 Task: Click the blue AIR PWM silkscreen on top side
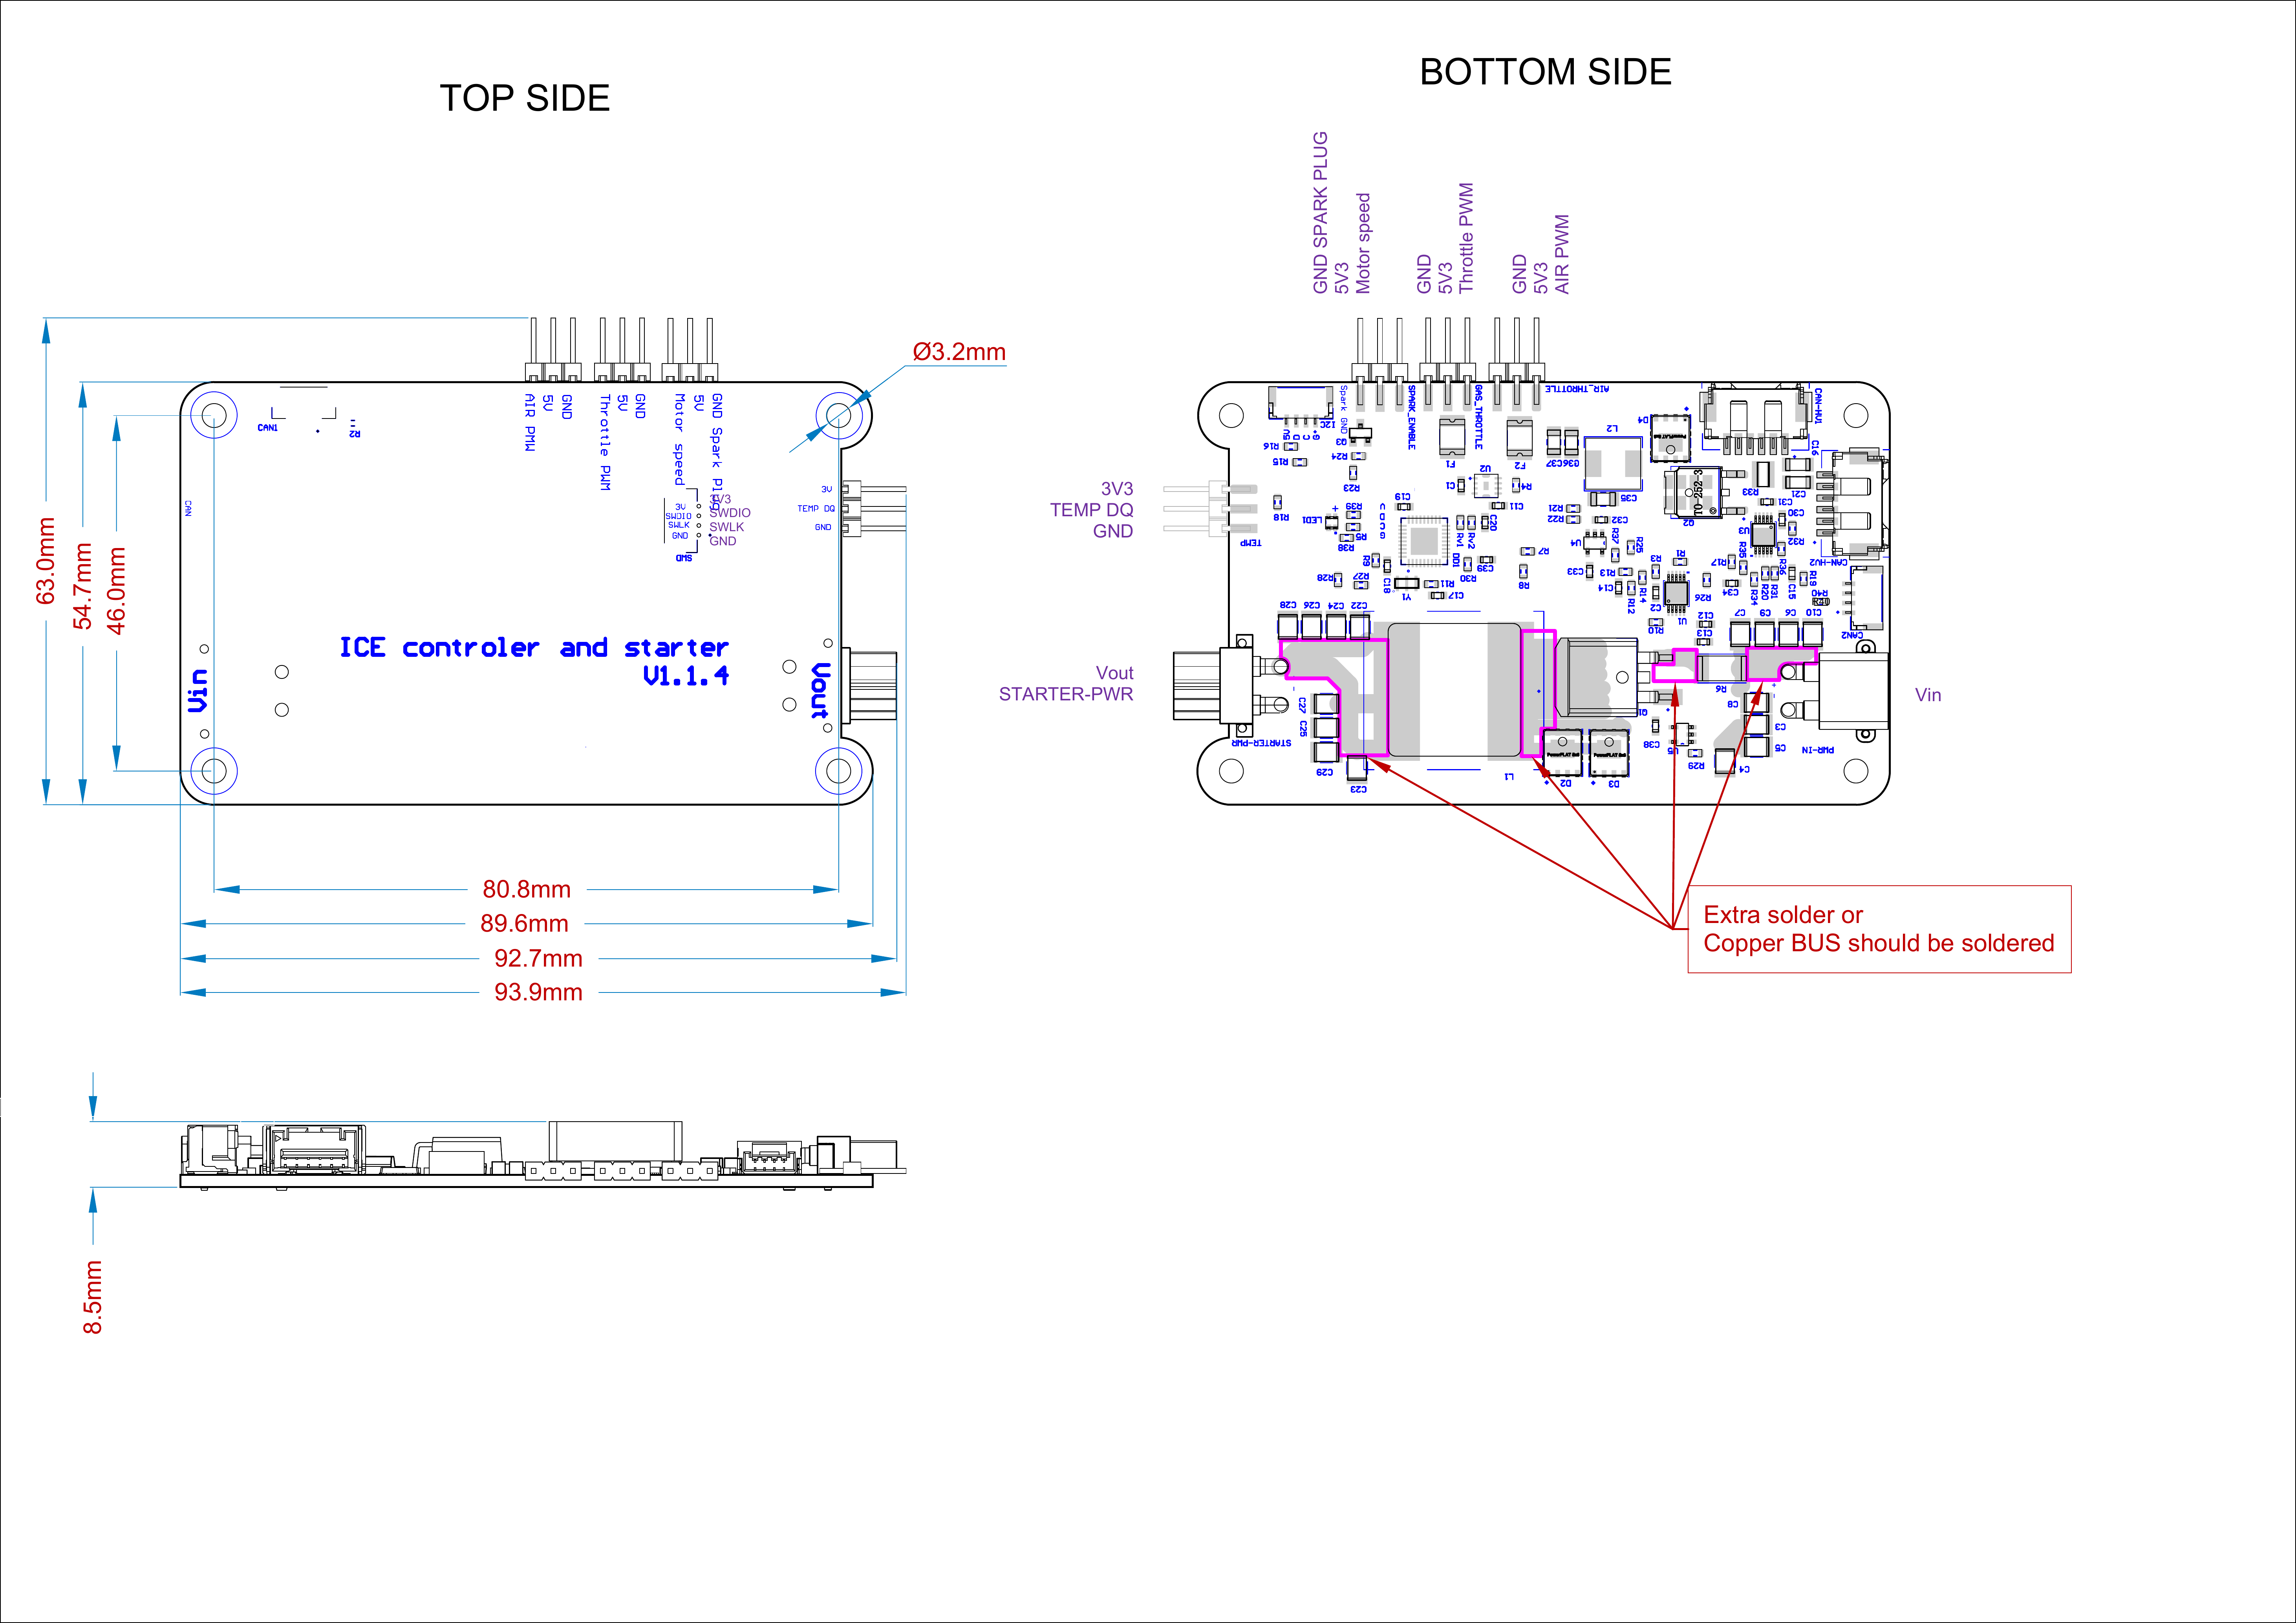click(530, 422)
